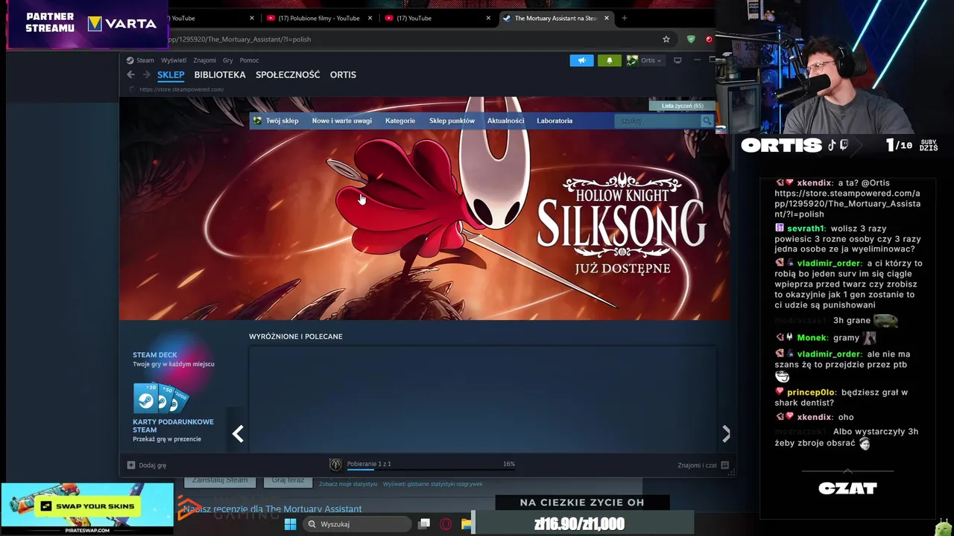Switch to the BIBLIOTEKA tab
The height and width of the screenshot is (536, 954).
[x=220, y=74]
